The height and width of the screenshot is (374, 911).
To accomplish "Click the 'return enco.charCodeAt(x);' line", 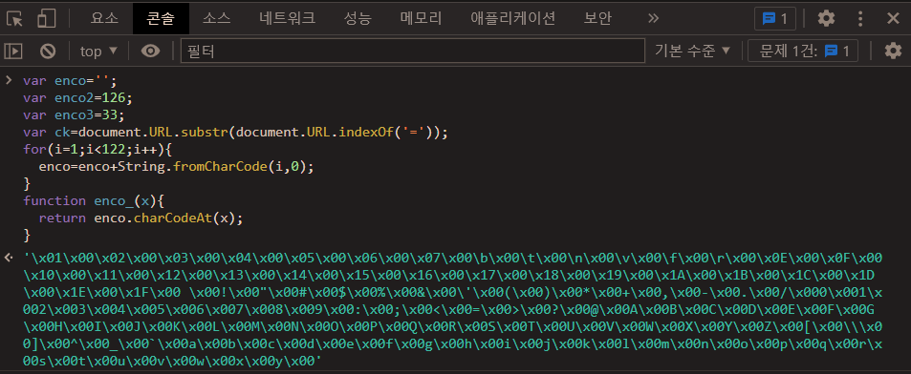I will 141,218.
